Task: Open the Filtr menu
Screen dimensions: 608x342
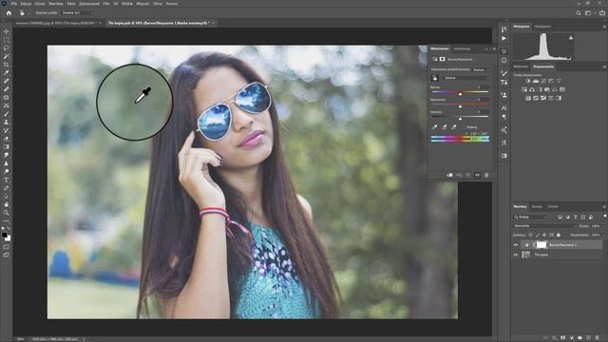Action: 106,4
